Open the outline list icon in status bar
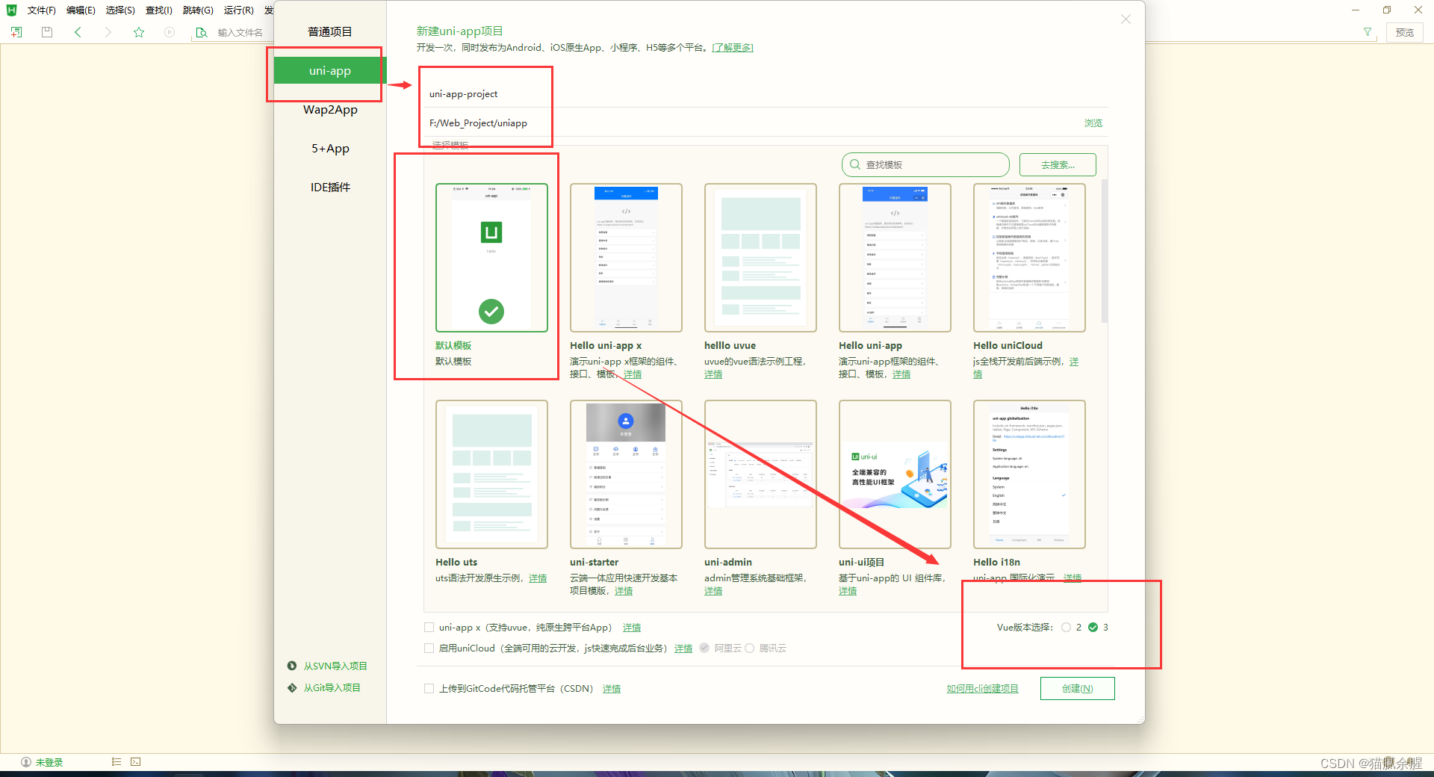The width and height of the screenshot is (1434, 777). click(117, 762)
